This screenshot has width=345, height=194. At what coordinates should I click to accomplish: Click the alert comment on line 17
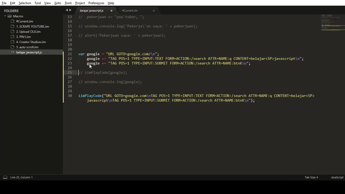(122, 35)
